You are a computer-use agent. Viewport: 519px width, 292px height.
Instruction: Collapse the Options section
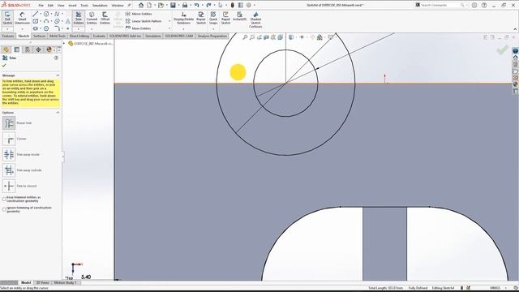58,113
